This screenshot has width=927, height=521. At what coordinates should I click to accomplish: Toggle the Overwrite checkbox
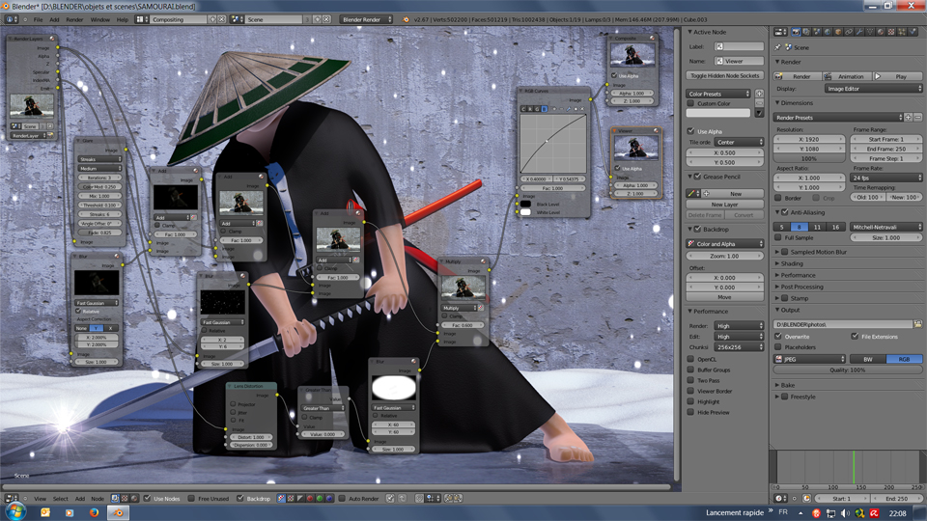[778, 336]
